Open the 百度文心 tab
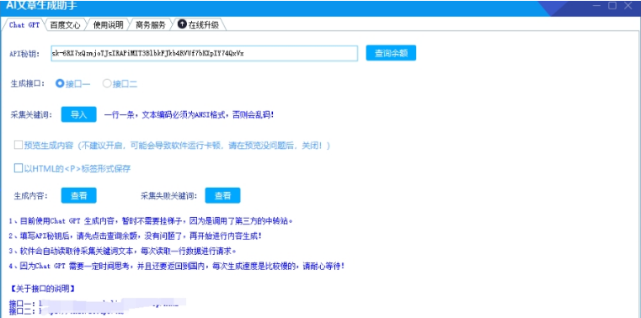This screenshot has height=318, width=641. [x=65, y=25]
